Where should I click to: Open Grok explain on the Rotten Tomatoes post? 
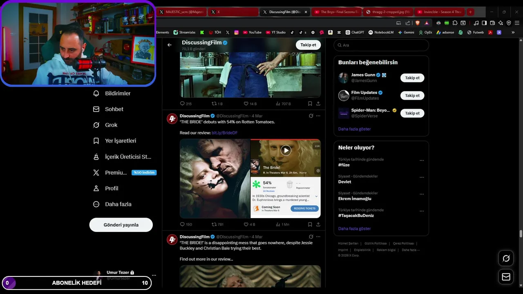[311, 116]
